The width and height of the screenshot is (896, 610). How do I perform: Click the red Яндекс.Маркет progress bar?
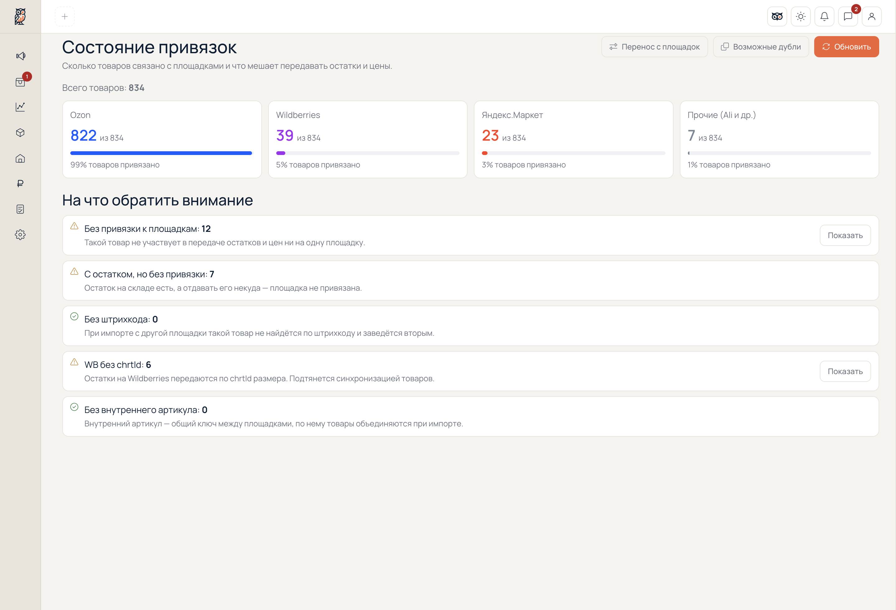click(573, 153)
